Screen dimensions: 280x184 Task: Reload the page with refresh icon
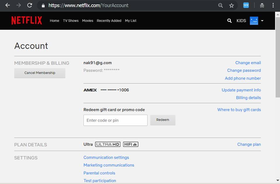30,5
